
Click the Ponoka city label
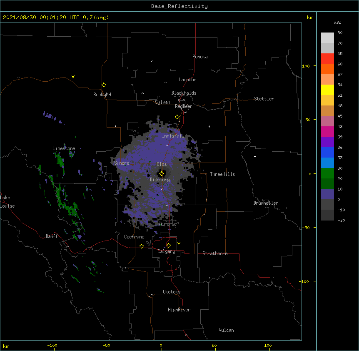coord(200,57)
